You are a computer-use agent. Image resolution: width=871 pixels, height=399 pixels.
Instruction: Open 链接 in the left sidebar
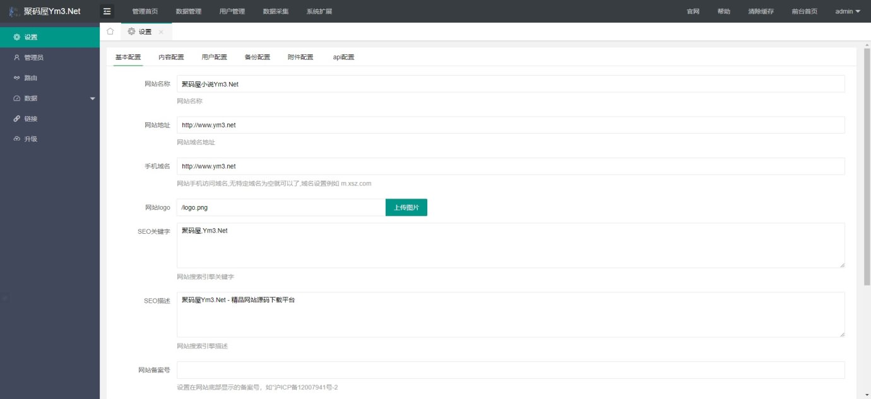pyautogui.click(x=30, y=119)
